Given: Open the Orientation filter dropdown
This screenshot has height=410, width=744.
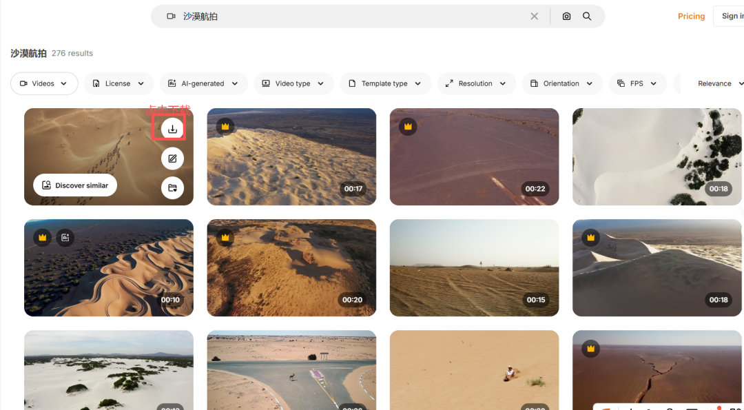Looking at the screenshot, I should point(561,83).
